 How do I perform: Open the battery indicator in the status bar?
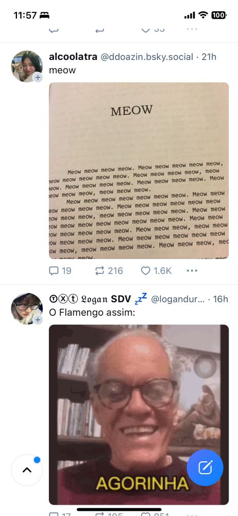click(219, 15)
